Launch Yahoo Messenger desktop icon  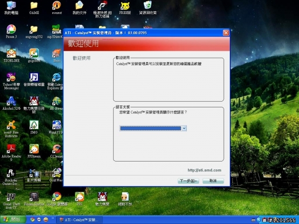coord(11,81)
